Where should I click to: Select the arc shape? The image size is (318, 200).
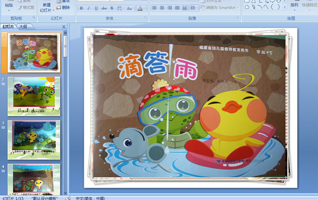[x=259, y=7]
